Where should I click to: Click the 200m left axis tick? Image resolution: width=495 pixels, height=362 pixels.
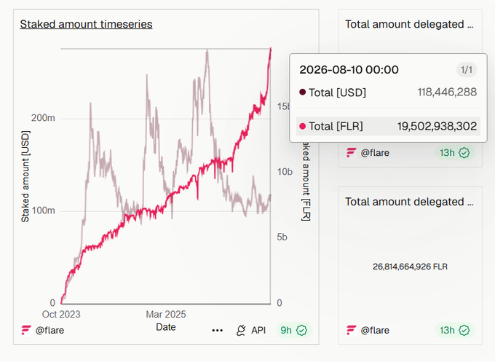coord(43,118)
